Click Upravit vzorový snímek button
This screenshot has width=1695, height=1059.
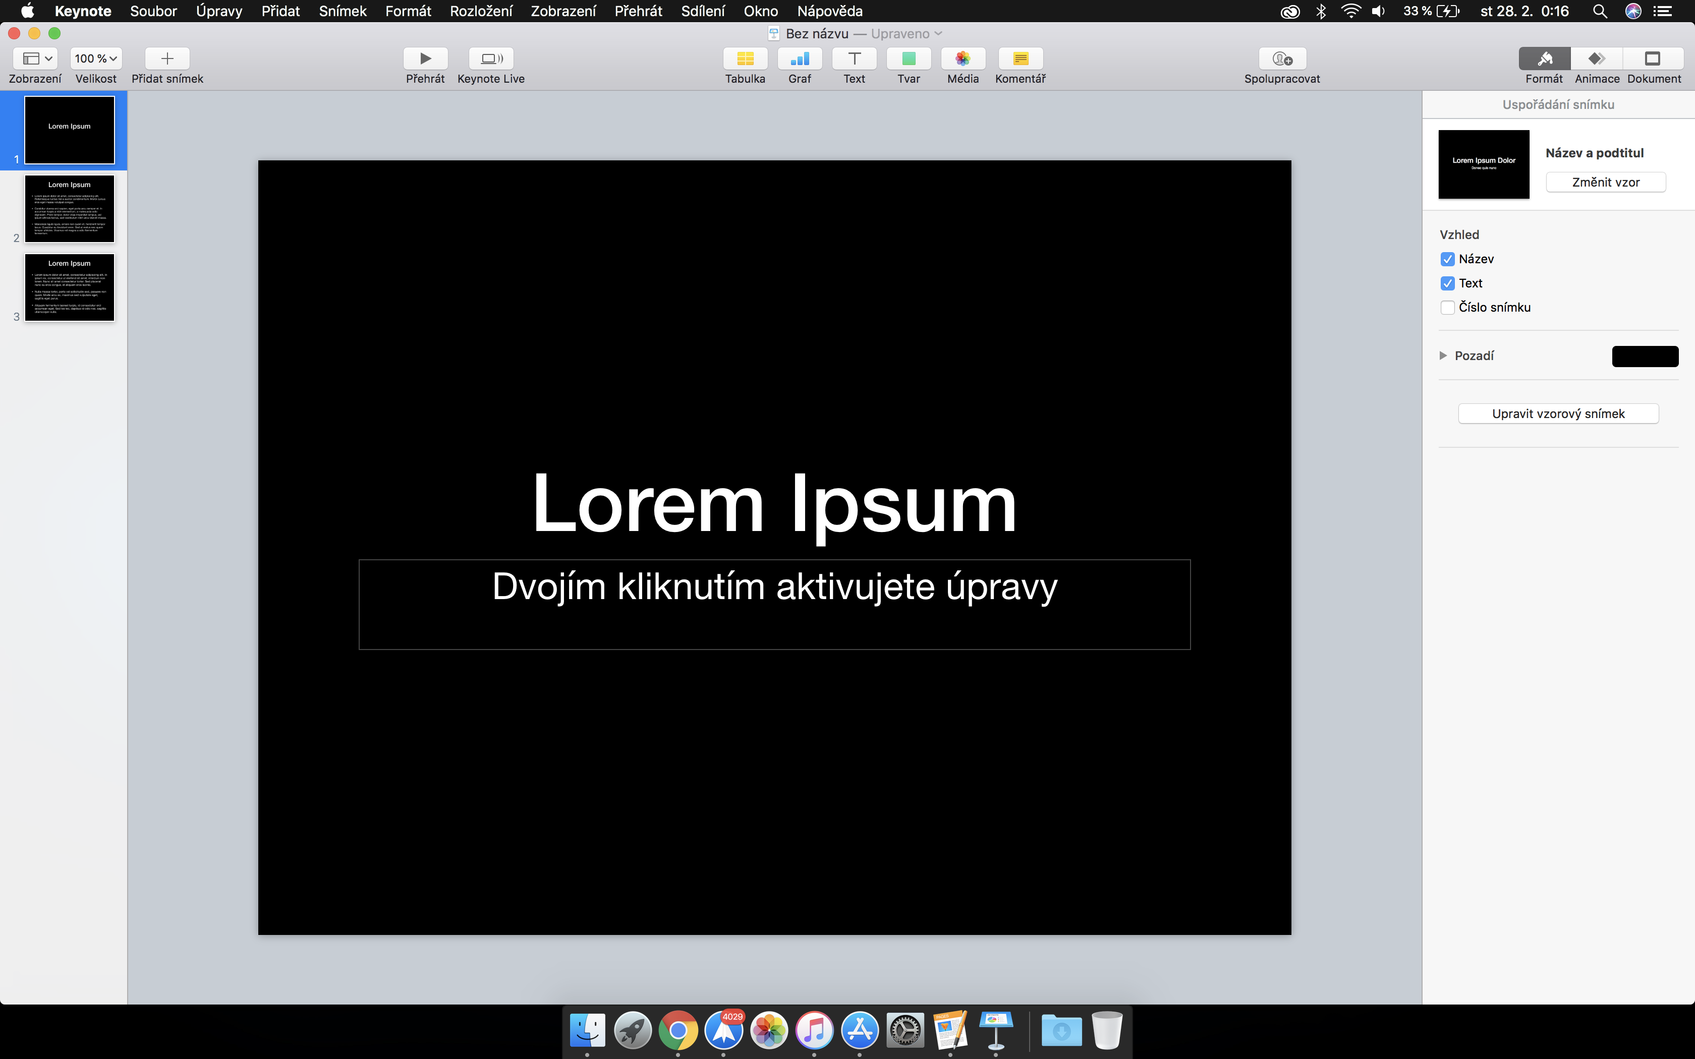(x=1558, y=414)
